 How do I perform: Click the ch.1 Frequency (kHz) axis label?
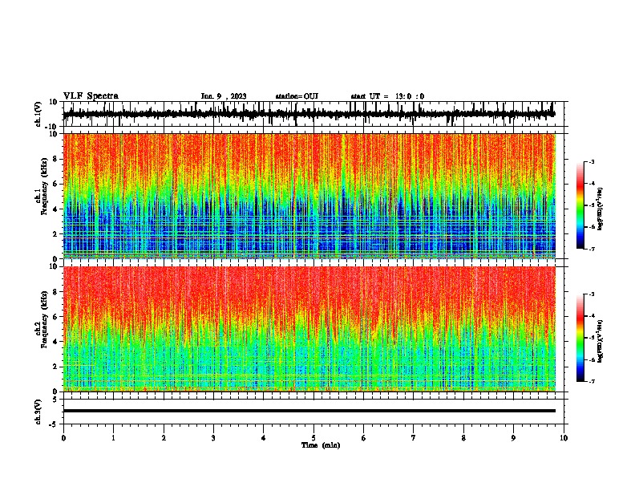coord(44,186)
